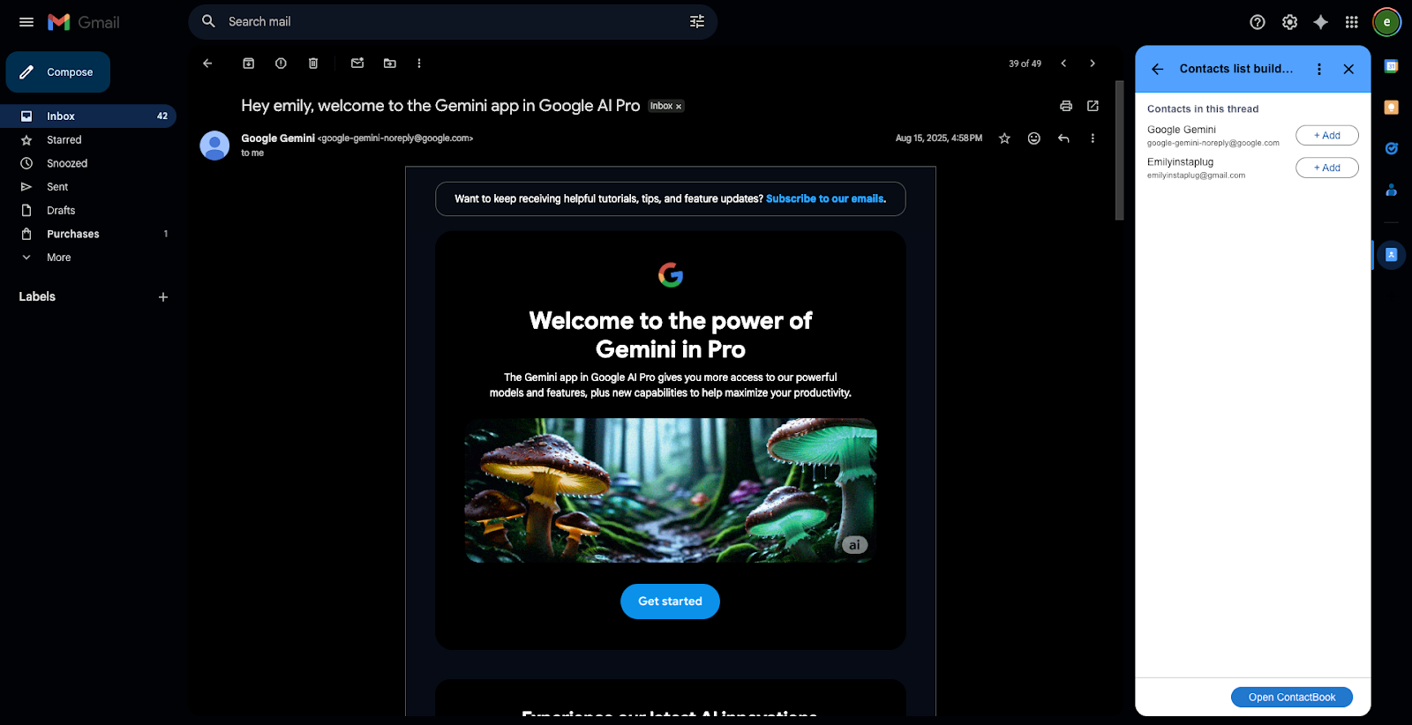Screen dimensions: 1412x725
Task: Click the mushroom forest image
Action: click(x=671, y=490)
